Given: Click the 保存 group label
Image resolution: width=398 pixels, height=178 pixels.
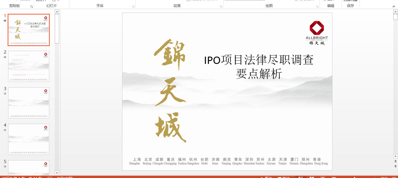Looking at the screenshot, I should click(x=351, y=6).
